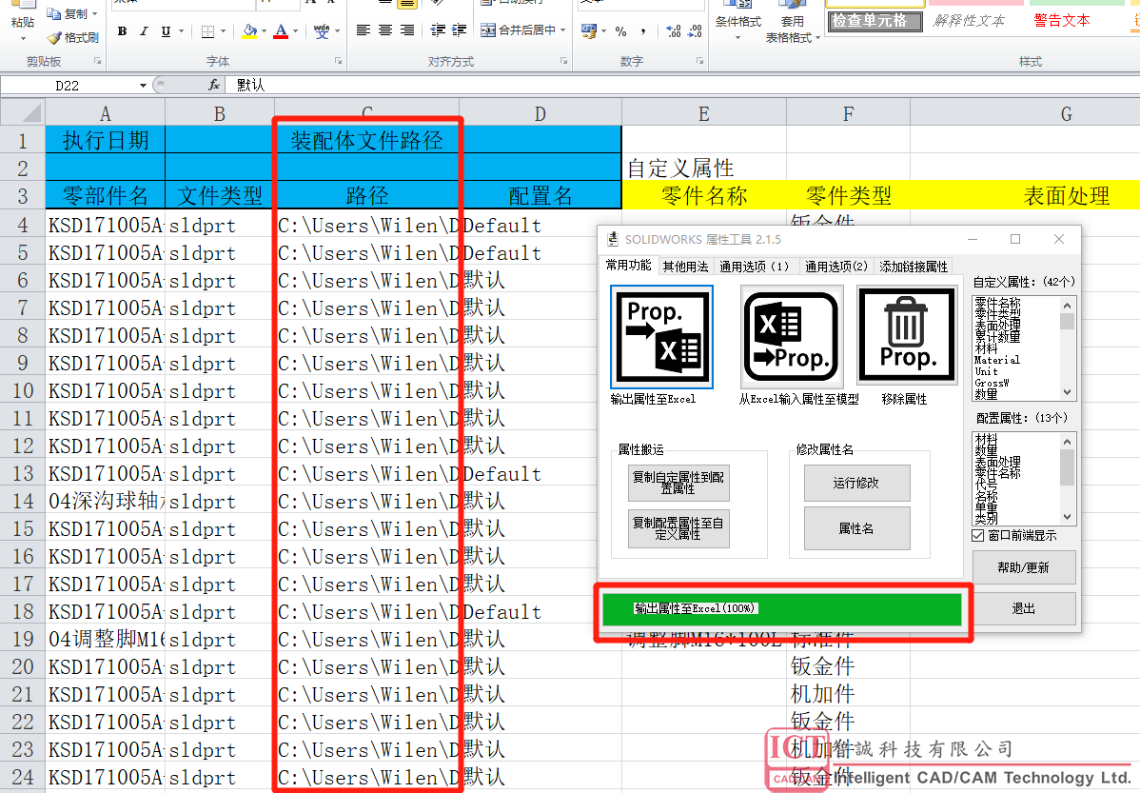Open the 合并后居中 dropdown arrow
1140x793 pixels.
(562, 30)
